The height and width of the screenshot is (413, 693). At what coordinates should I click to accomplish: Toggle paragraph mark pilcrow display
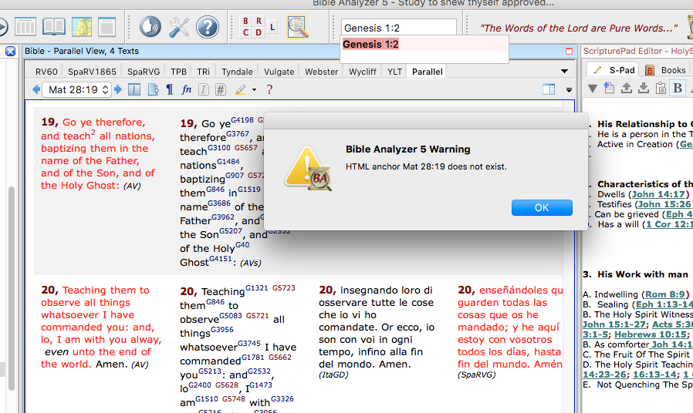(x=169, y=89)
